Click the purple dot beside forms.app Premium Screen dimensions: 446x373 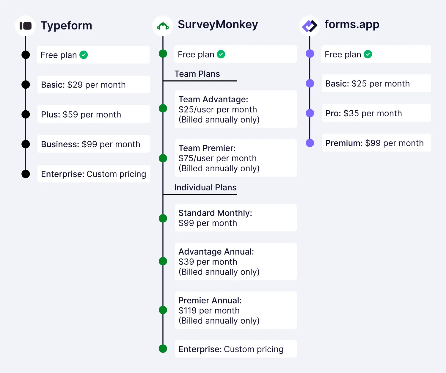[310, 143]
